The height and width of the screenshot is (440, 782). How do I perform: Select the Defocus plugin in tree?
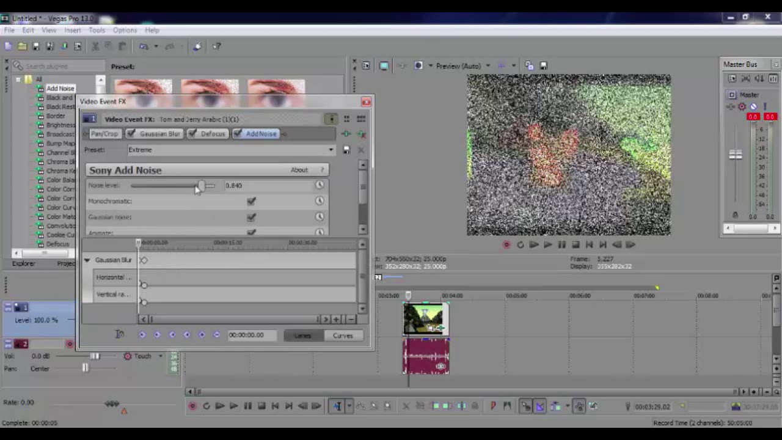[x=57, y=244]
